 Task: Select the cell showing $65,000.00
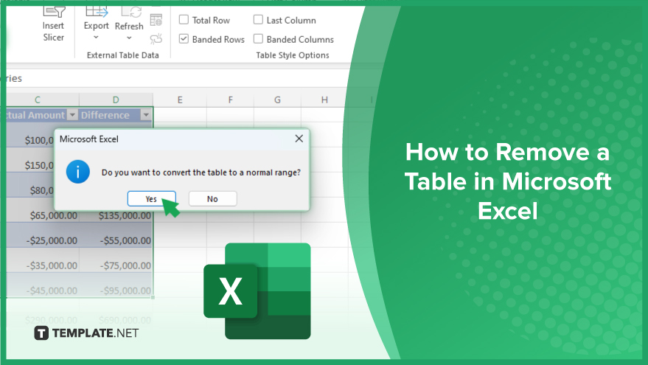pos(43,215)
